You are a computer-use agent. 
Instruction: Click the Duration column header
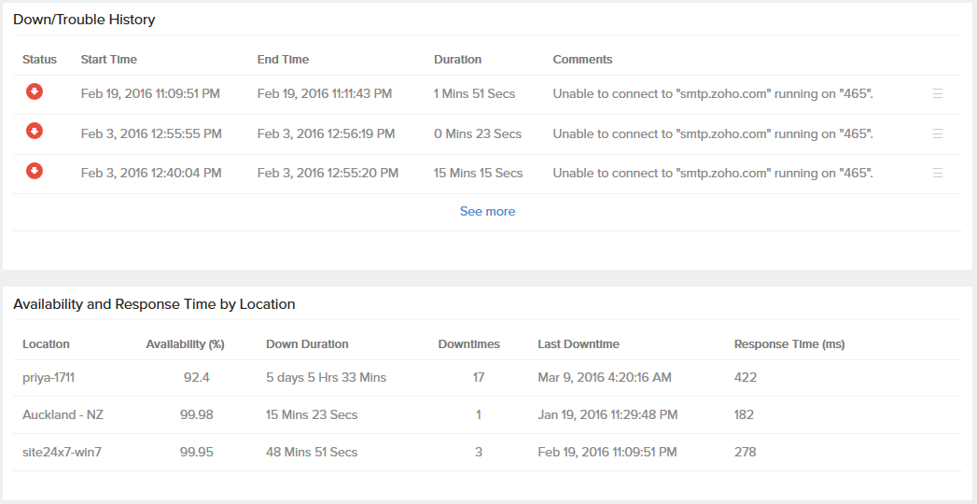(x=457, y=60)
